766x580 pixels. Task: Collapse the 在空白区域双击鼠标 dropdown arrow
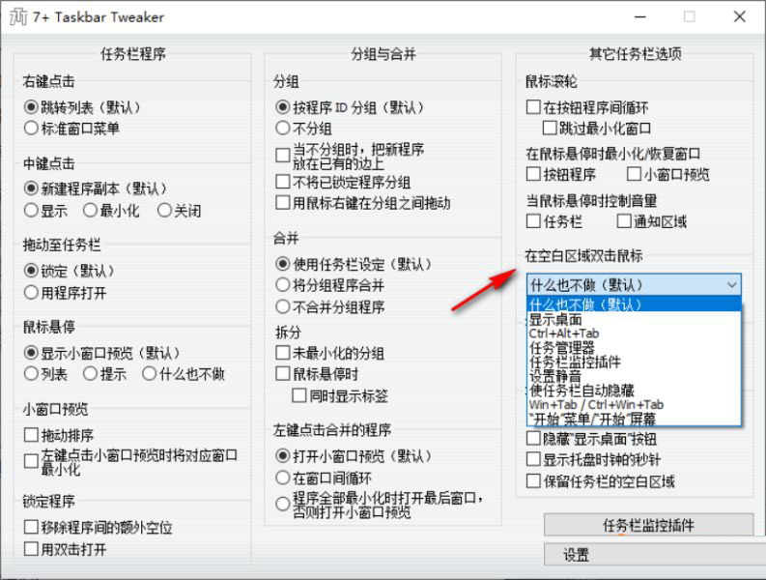(x=731, y=284)
